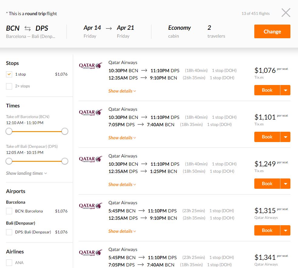Click the BCN origin airport code
Viewport: 298px width, 268px height.
click(x=13, y=28)
